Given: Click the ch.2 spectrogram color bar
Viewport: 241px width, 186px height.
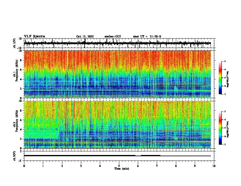Looking at the screenshot, I should [220, 128].
